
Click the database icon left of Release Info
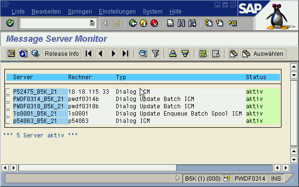[x=35, y=53]
